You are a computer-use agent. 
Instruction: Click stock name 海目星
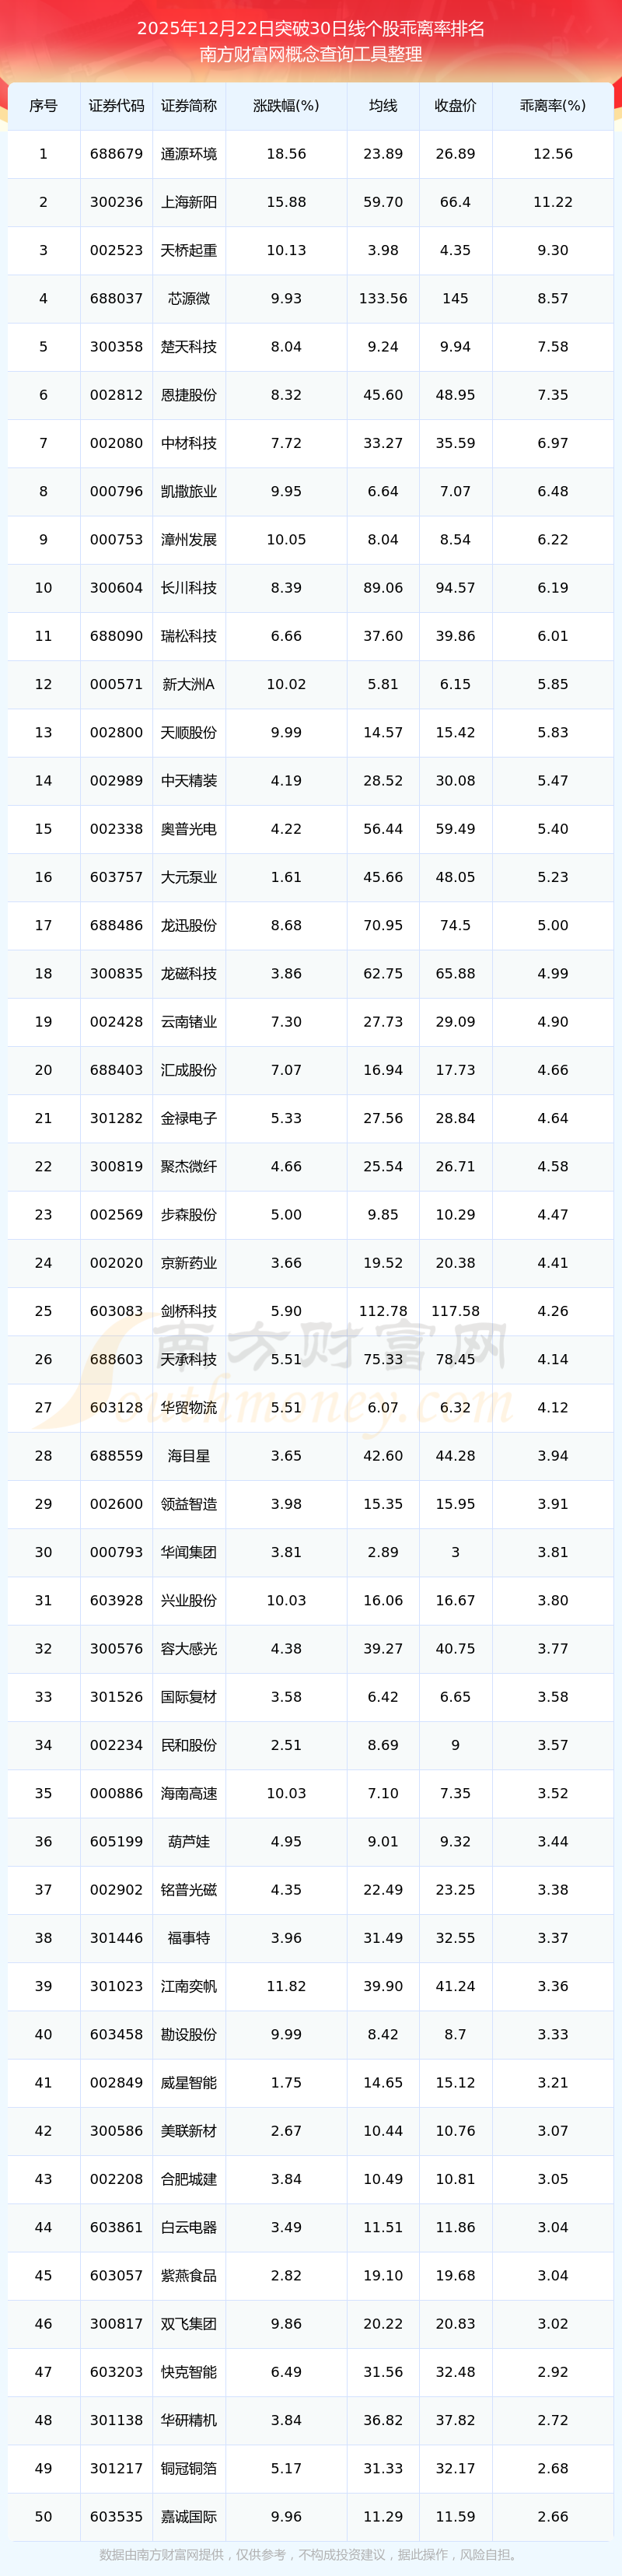(189, 1455)
